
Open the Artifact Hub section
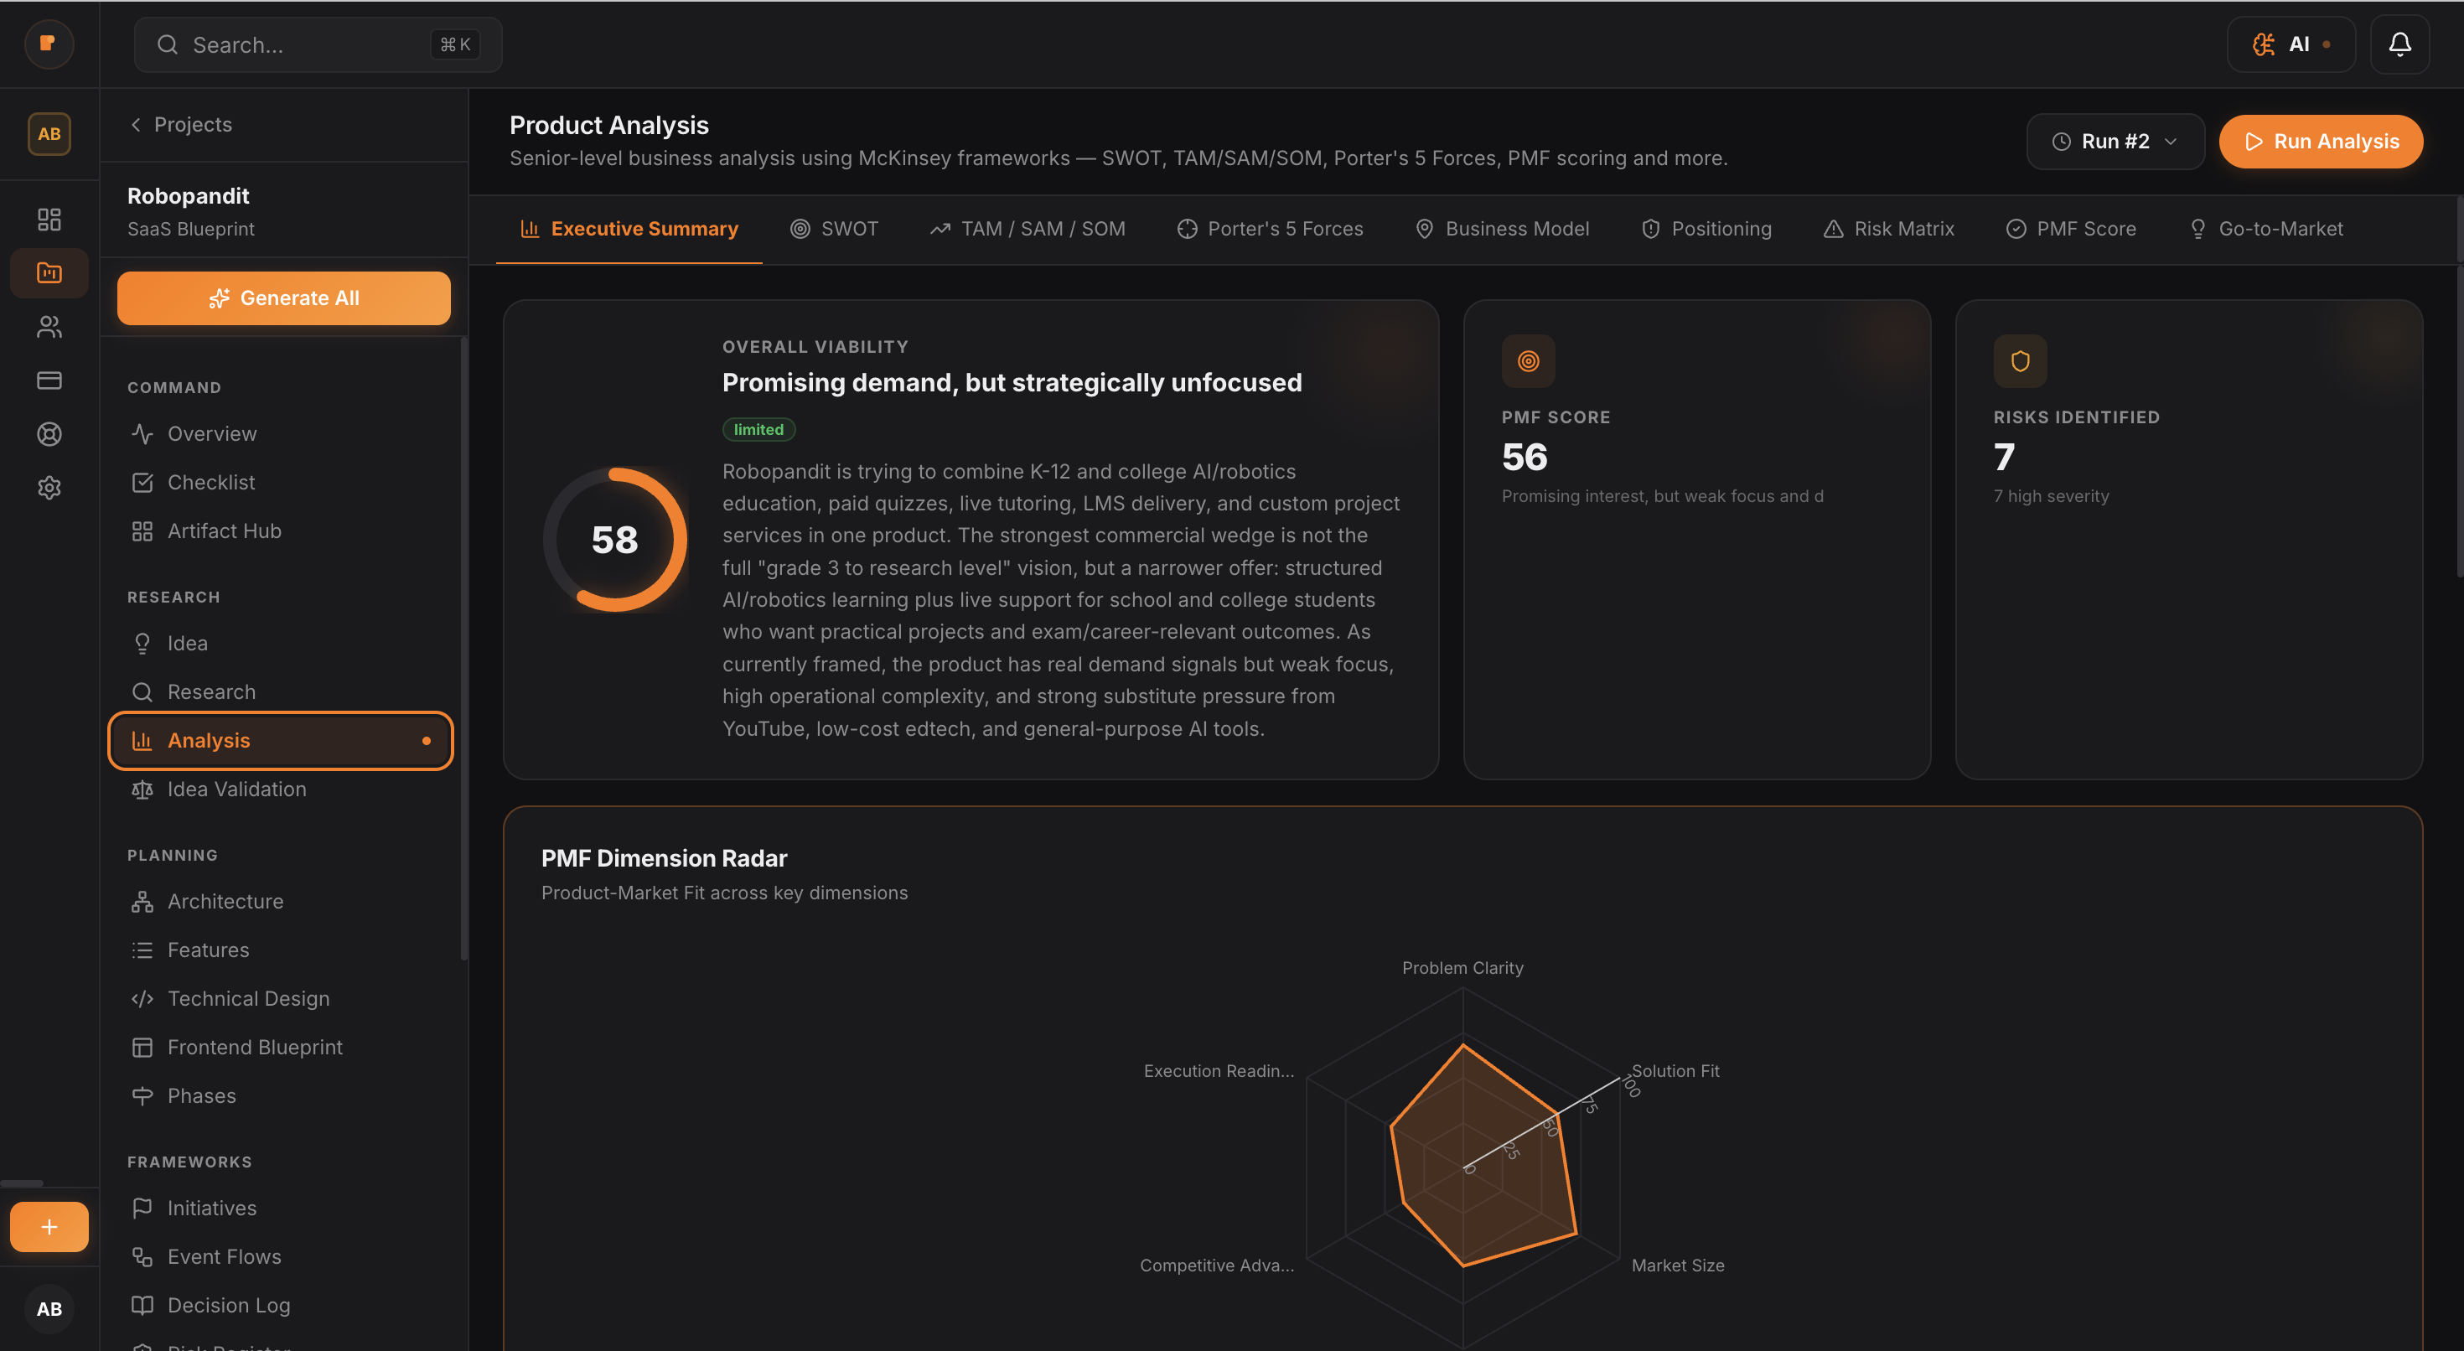[x=223, y=530]
